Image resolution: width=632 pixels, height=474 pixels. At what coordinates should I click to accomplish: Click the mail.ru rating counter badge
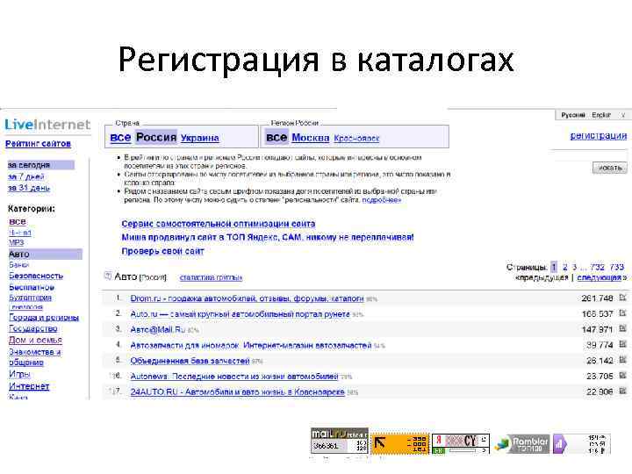pyautogui.click(x=340, y=441)
